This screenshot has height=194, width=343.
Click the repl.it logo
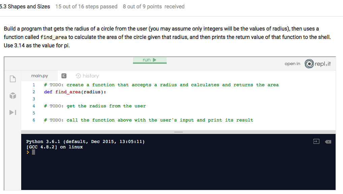pos(308,64)
